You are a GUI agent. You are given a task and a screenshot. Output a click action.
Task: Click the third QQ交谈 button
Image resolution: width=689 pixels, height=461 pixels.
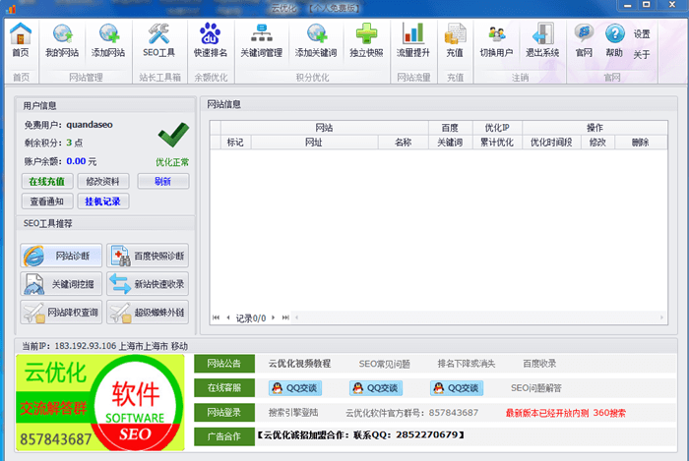(x=457, y=388)
